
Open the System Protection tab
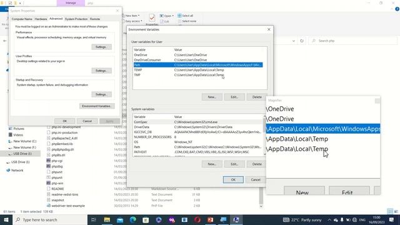[76, 19]
